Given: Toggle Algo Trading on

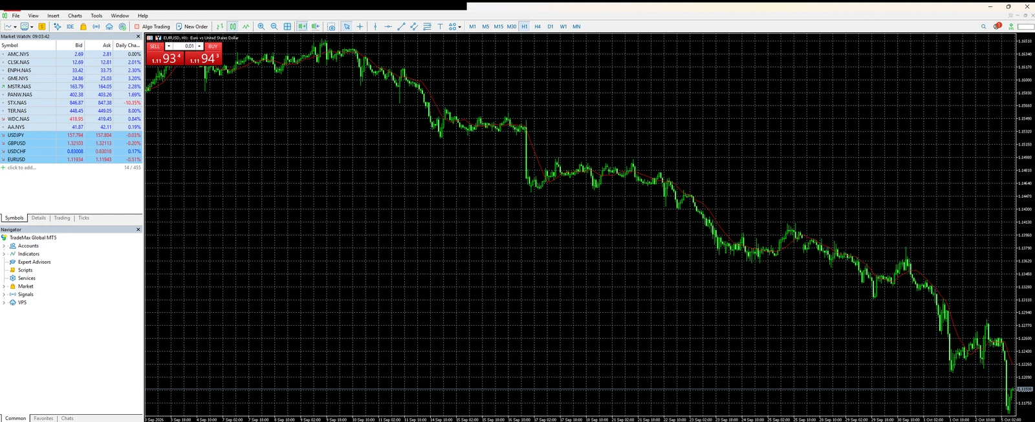Looking at the screenshot, I should [152, 26].
